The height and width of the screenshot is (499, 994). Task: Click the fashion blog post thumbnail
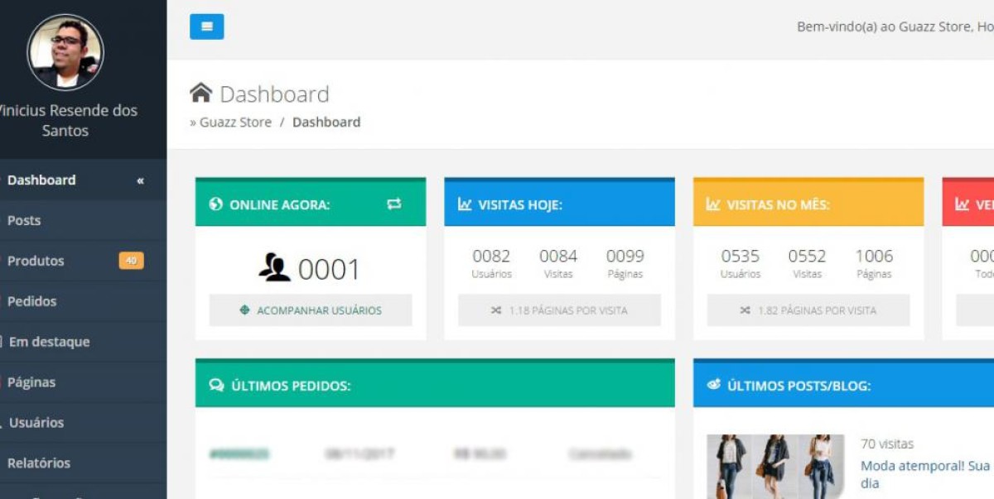pyautogui.click(x=774, y=466)
